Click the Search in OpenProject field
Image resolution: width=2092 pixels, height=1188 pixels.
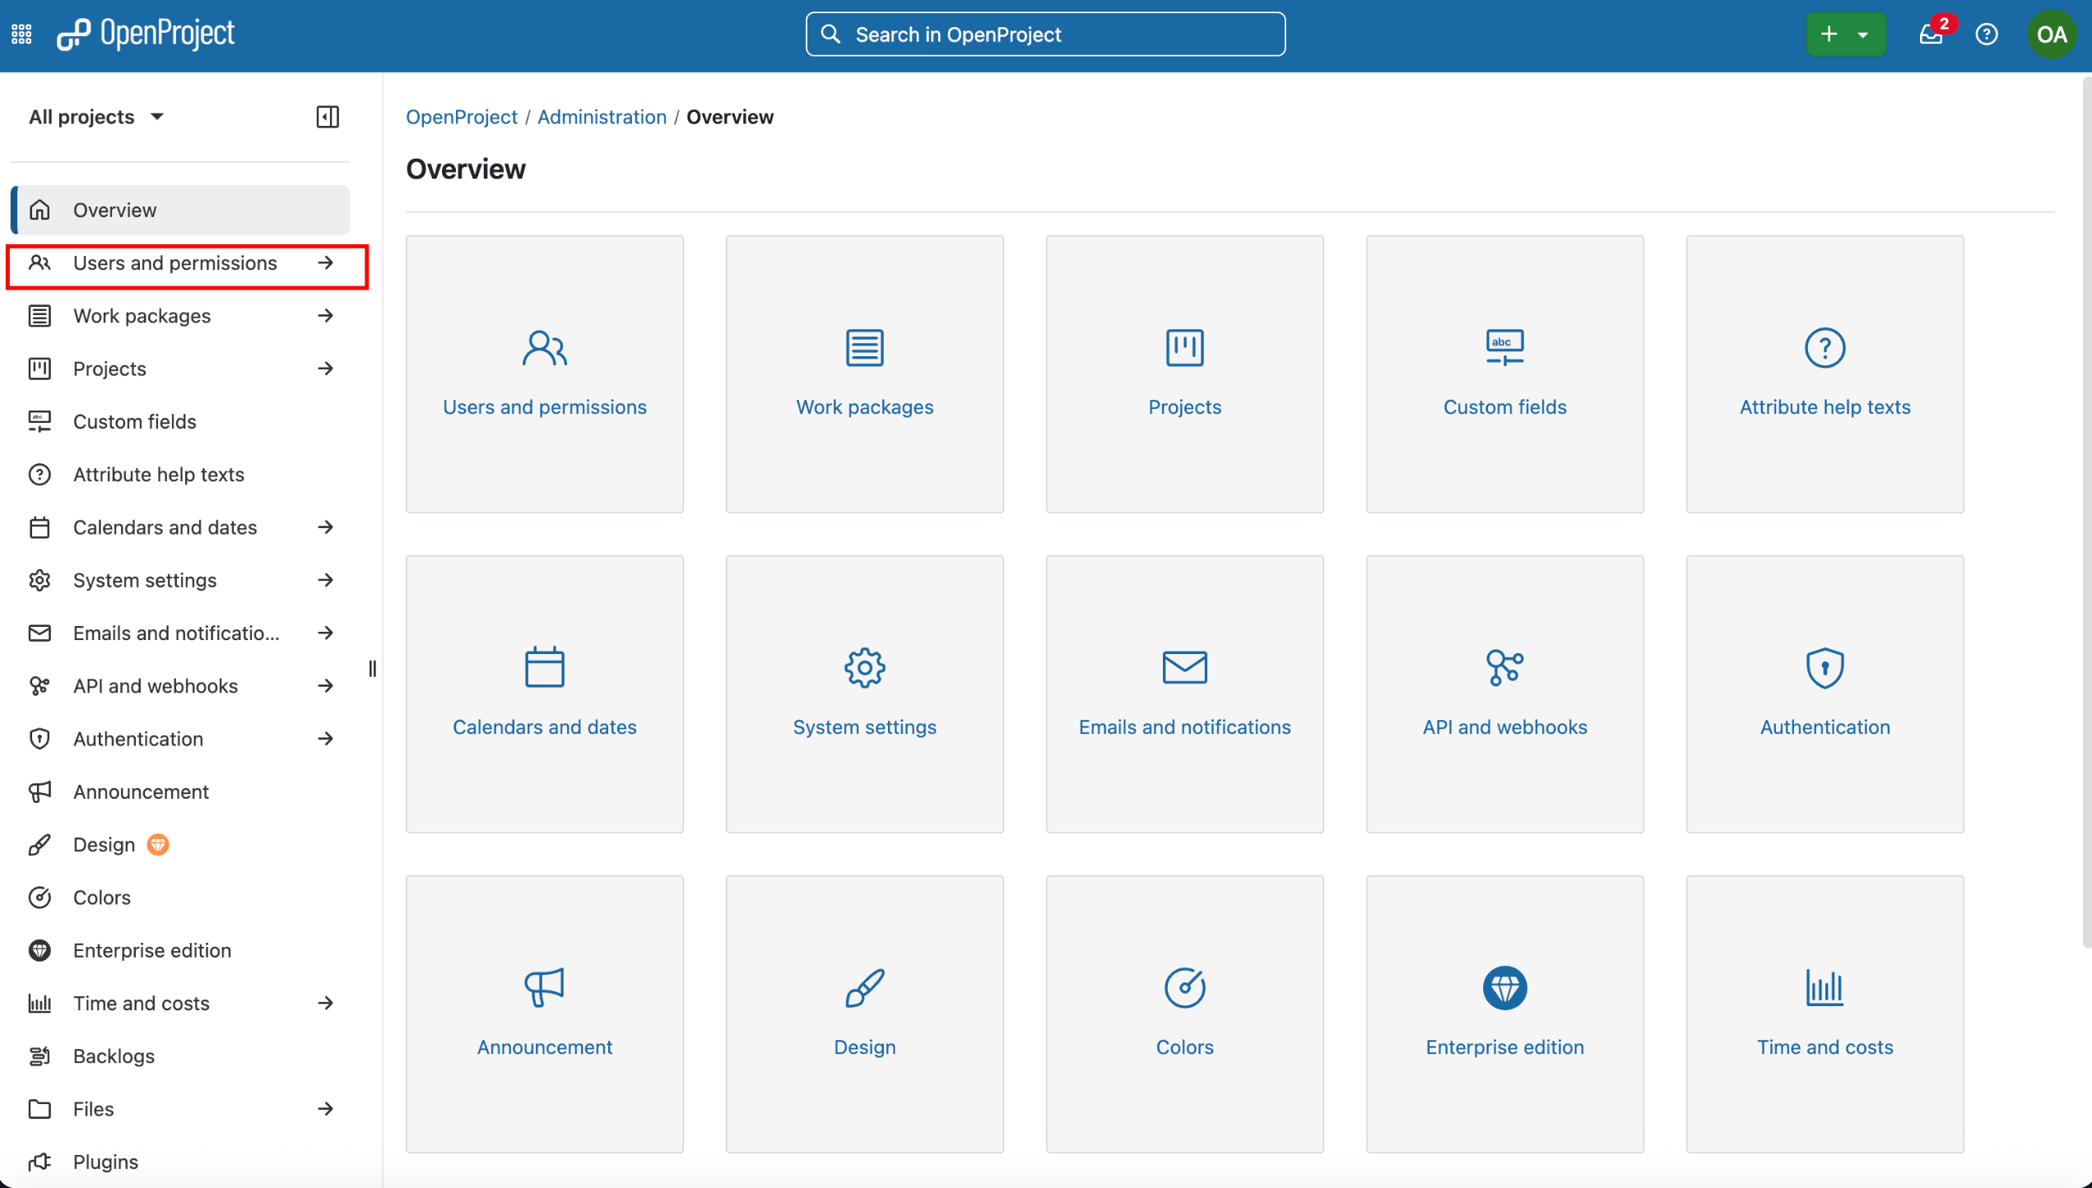coord(1046,34)
